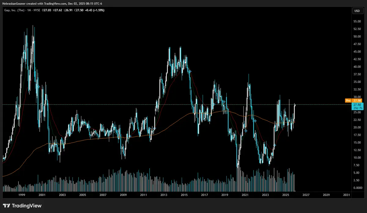Click the 2025 label on the time axis

(286, 195)
